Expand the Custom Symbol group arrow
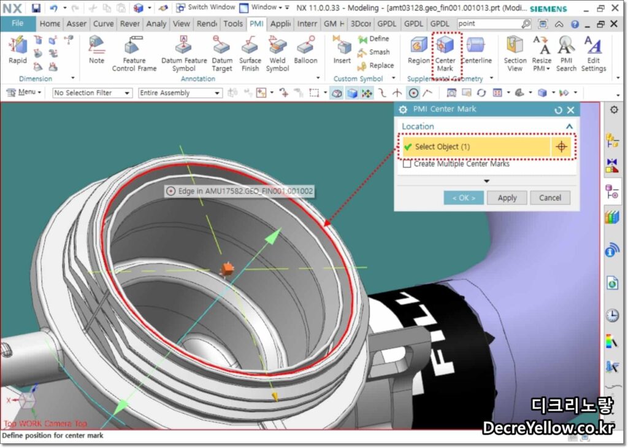The image size is (628, 448). (x=393, y=78)
